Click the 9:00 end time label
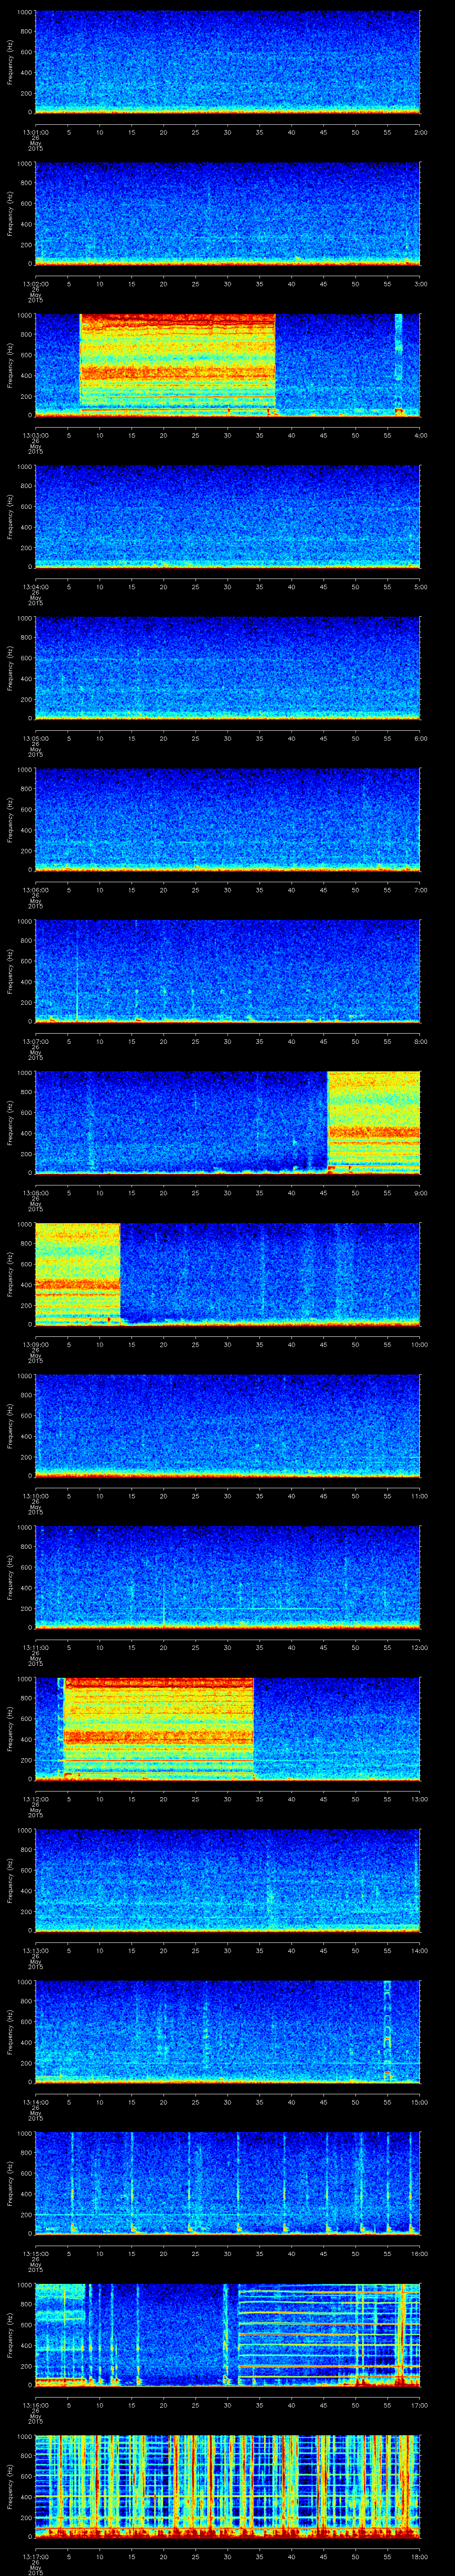The image size is (455, 2576). coord(420,1193)
